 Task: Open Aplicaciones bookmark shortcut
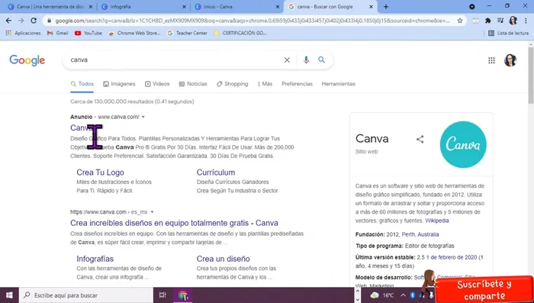(23, 33)
